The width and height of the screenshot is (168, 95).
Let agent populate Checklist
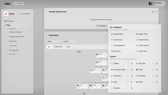(132, 88)
